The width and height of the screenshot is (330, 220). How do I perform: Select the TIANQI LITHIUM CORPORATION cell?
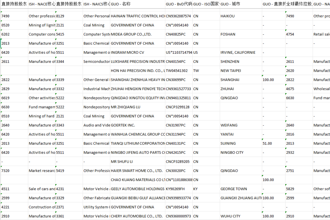pos(138,143)
